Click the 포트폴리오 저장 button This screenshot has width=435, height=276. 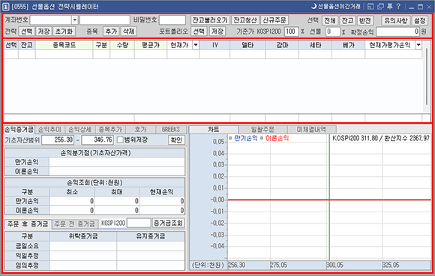pyautogui.click(x=217, y=31)
